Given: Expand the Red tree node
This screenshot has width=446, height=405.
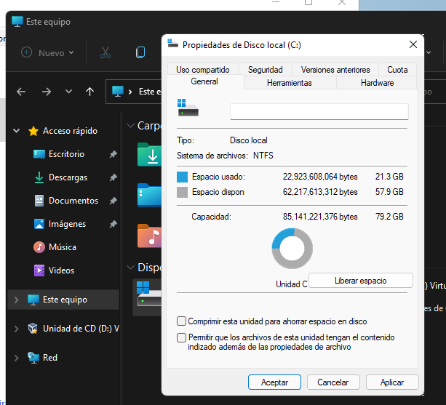Looking at the screenshot, I should point(17,358).
